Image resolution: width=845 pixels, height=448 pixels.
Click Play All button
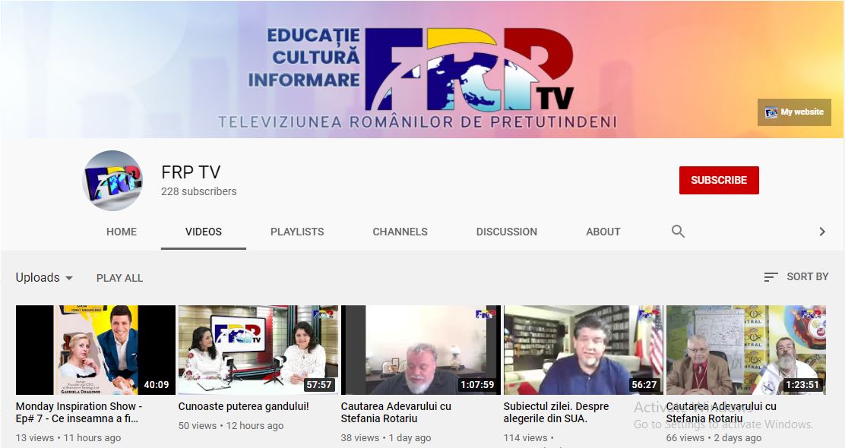[x=119, y=278]
